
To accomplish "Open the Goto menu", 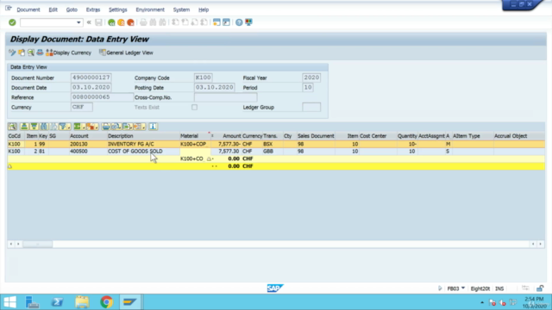I will [72, 9].
